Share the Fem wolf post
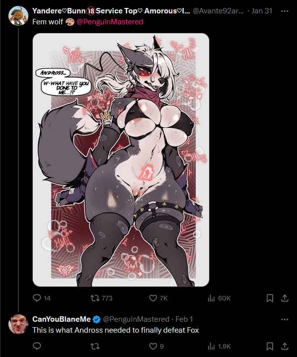The image size is (297, 357). coord(285,298)
